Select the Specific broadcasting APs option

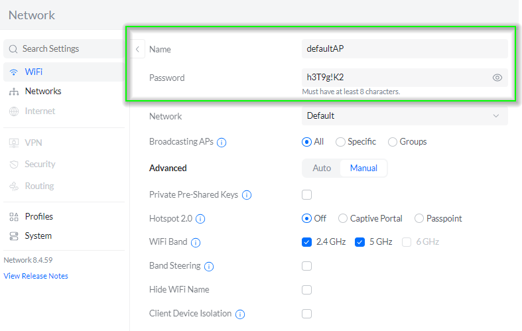pyautogui.click(x=340, y=142)
